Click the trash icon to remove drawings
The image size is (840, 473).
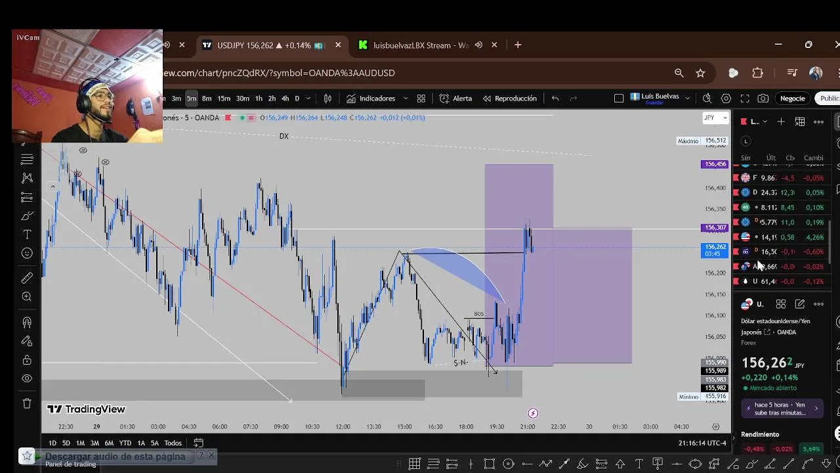[27, 403]
